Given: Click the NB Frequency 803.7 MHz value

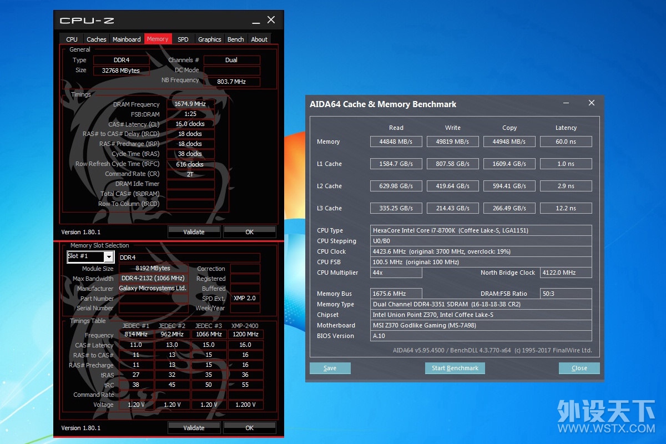Looking at the screenshot, I should (231, 82).
